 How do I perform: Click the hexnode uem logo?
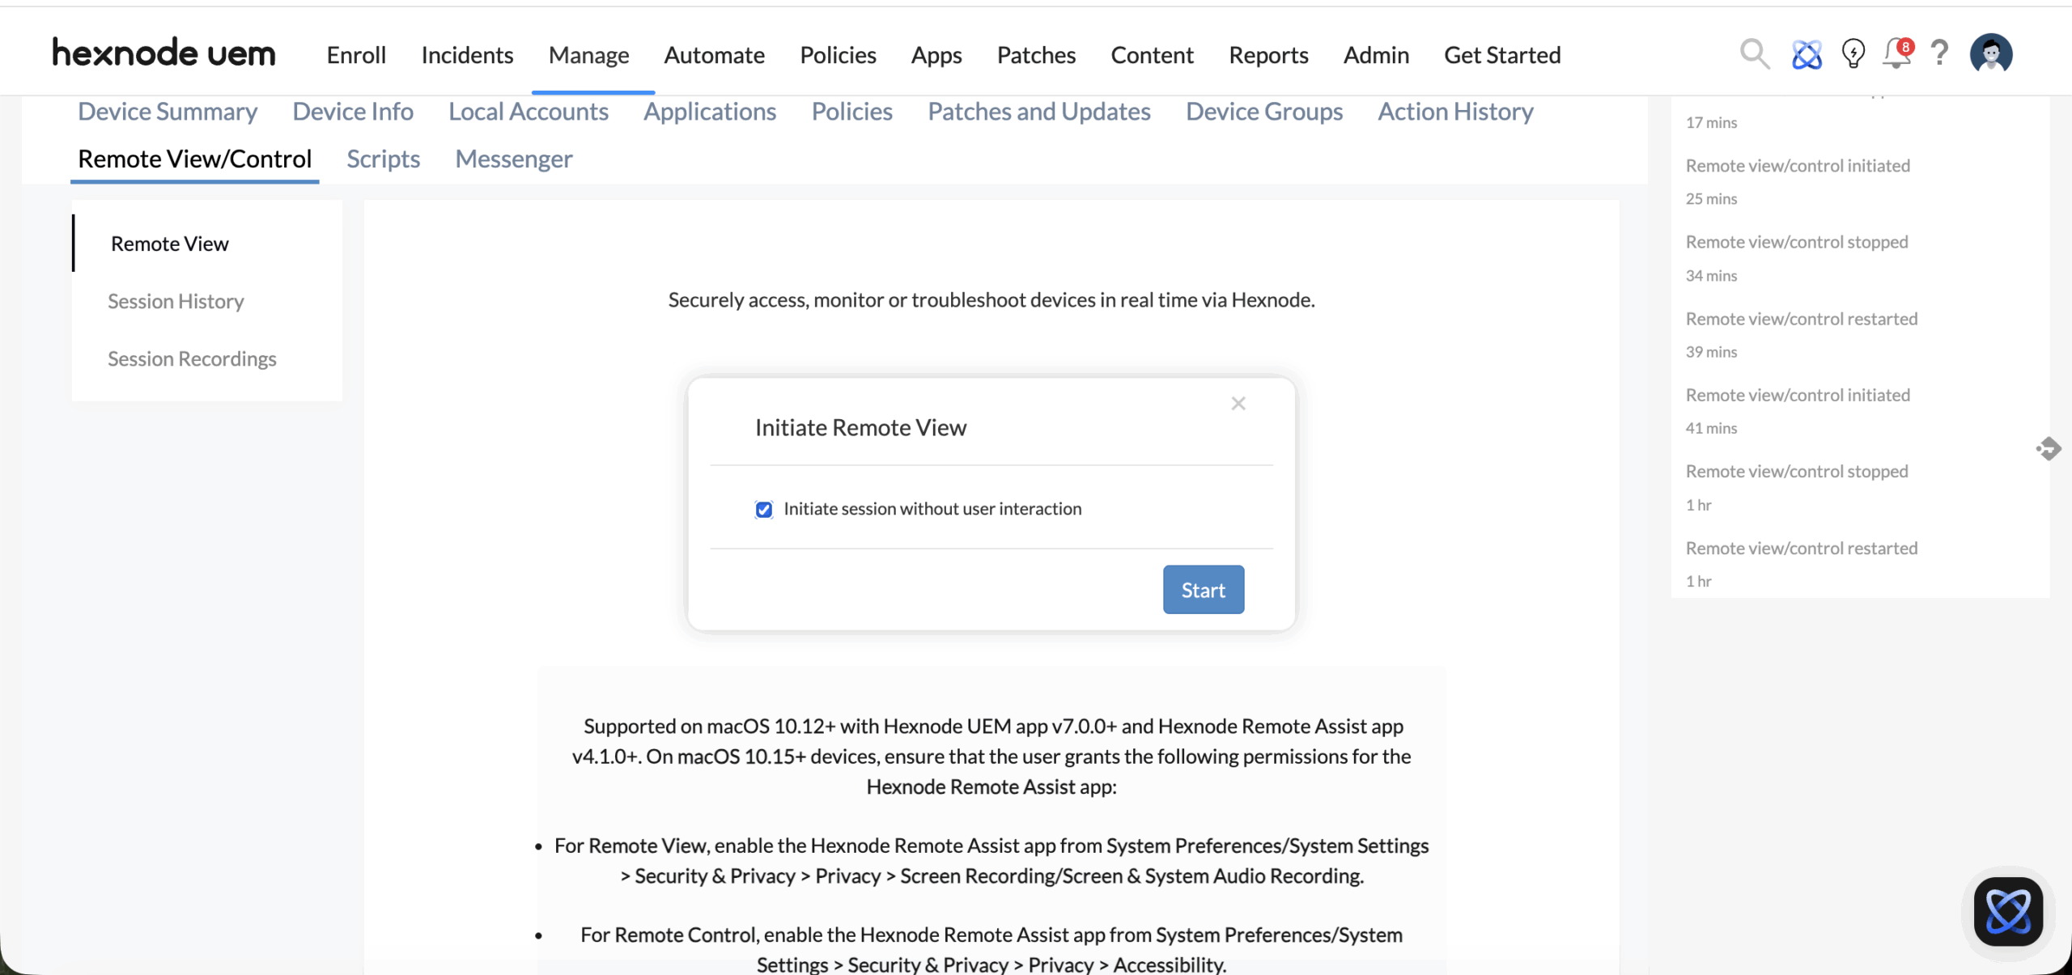point(164,53)
